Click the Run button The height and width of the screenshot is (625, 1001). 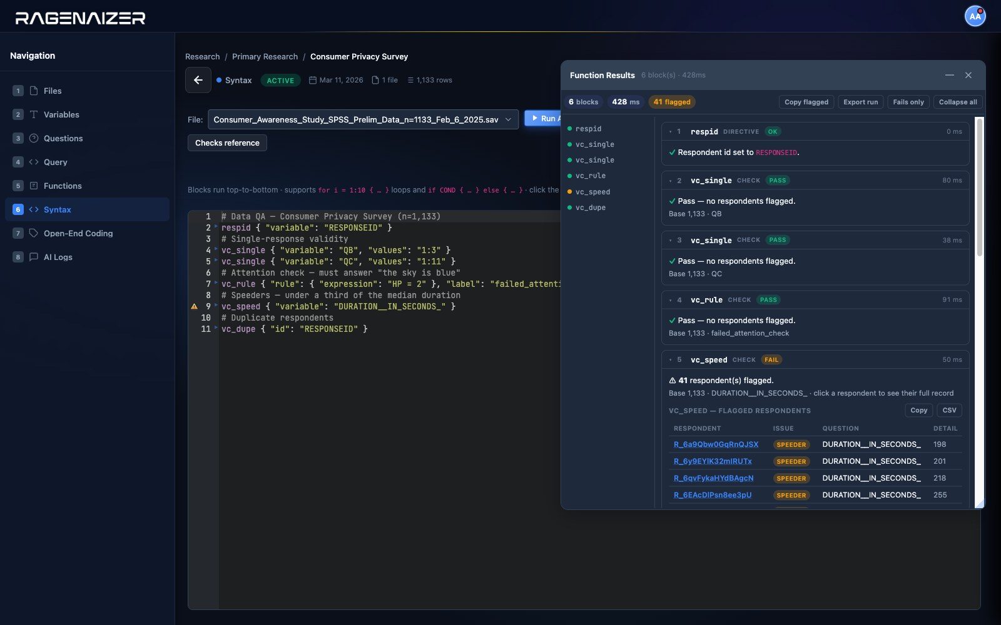pyautogui.click(x=542, y=118)
